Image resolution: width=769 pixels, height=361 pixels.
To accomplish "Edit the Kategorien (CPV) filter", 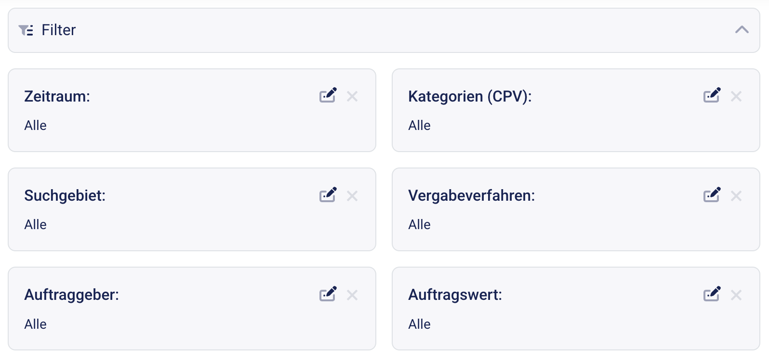I will click(x=712, y=95).
